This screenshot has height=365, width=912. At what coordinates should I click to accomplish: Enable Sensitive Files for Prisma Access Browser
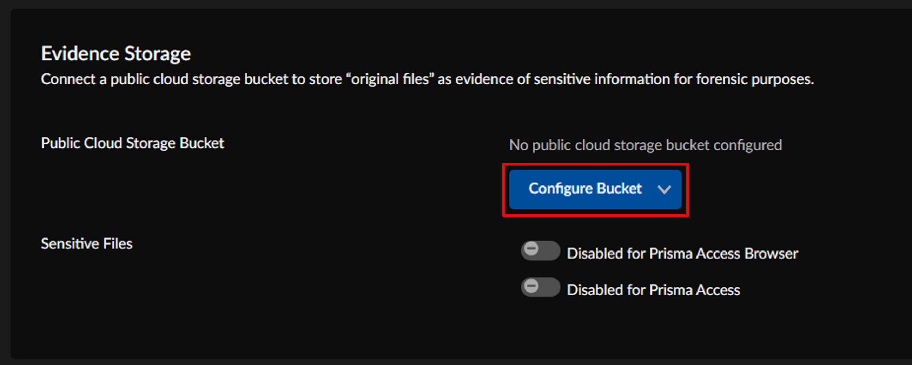(540, 250)
